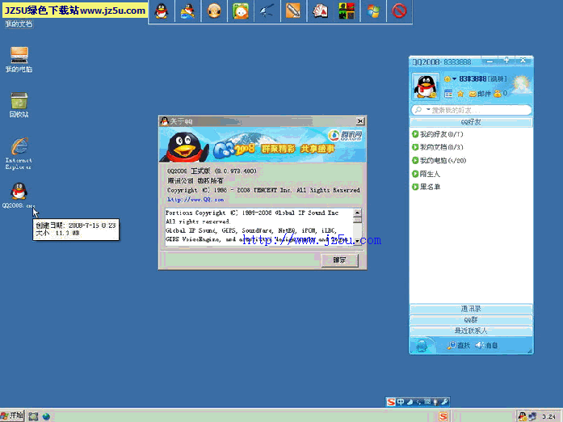
Task: Select the 我的文档 desktop label
Action: click(x=19, y=23)
